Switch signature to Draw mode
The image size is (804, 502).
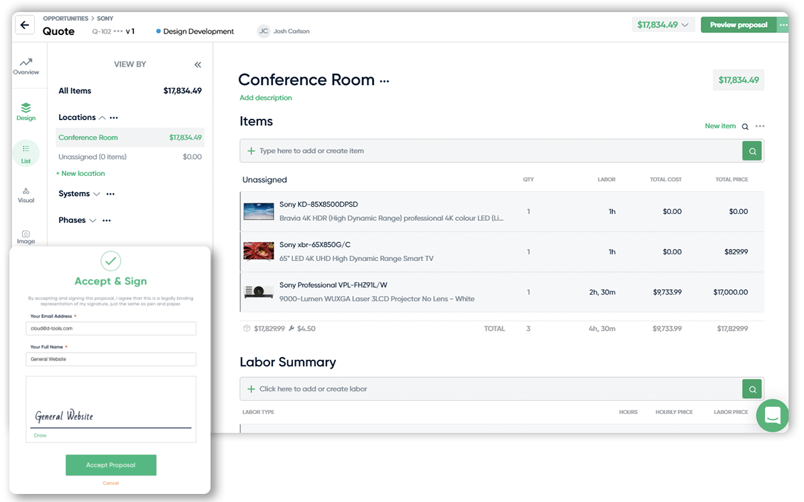tap(40, 436)
